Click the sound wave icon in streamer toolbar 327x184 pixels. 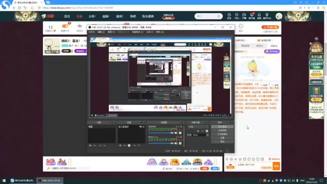click(x=80, y=26)
